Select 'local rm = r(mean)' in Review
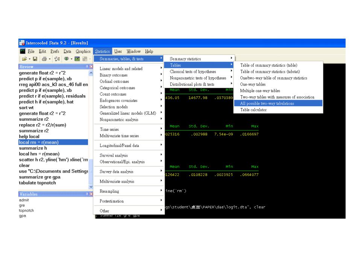The height and width of the screenshot is (270, 361). point(53,142)
